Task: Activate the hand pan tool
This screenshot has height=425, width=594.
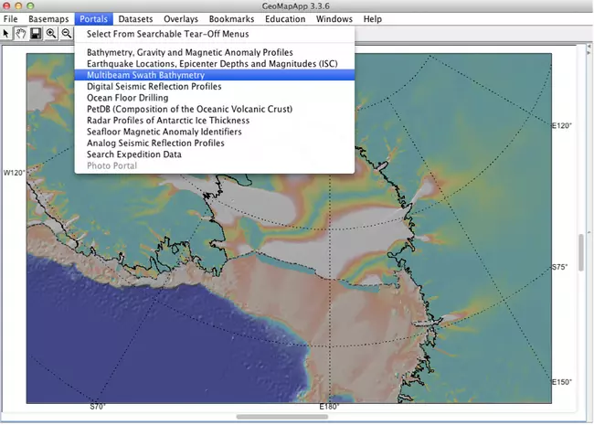Action: pos(19,33)
